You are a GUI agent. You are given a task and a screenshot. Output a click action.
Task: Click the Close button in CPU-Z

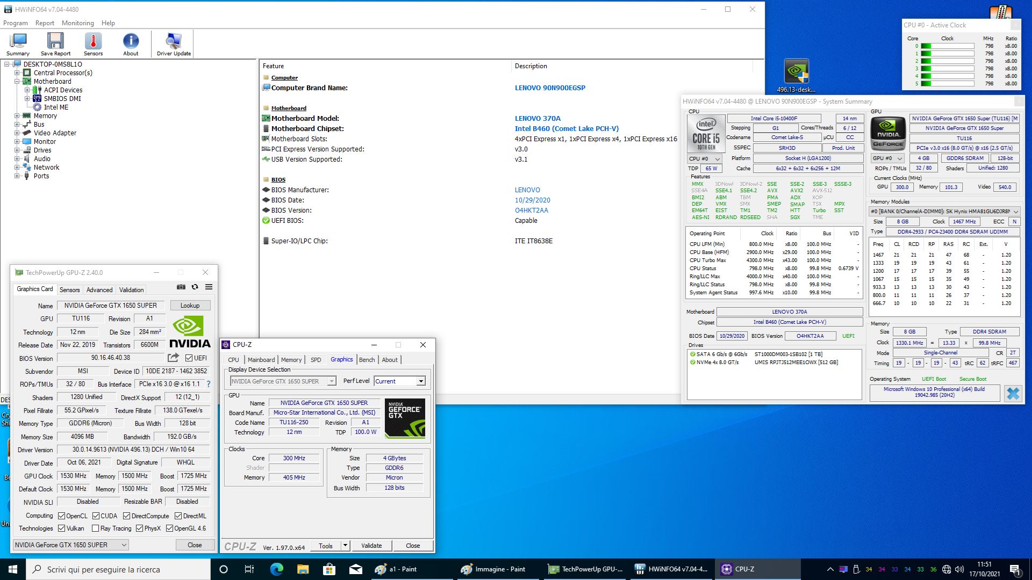pyautogui.click(x=413, y=546)
